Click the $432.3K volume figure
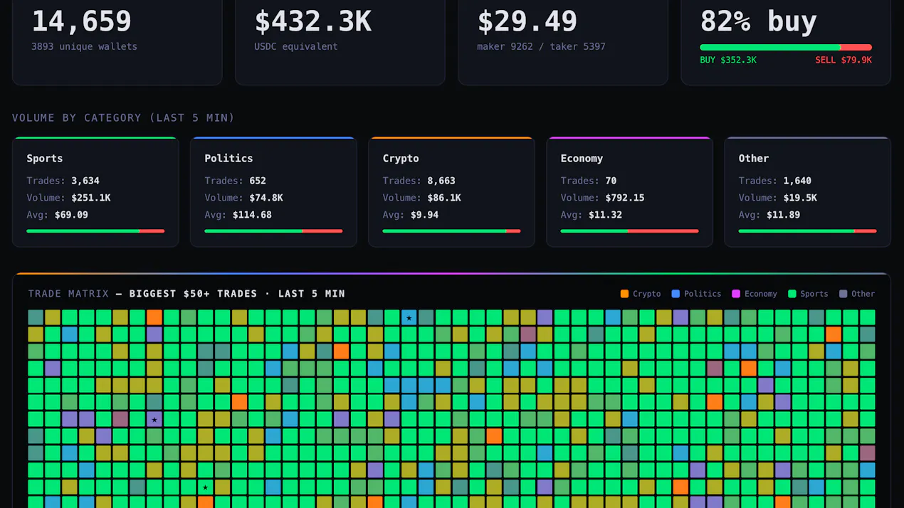Image resolution: width=904 pixels, height=508 pixels. pos(313,21)
